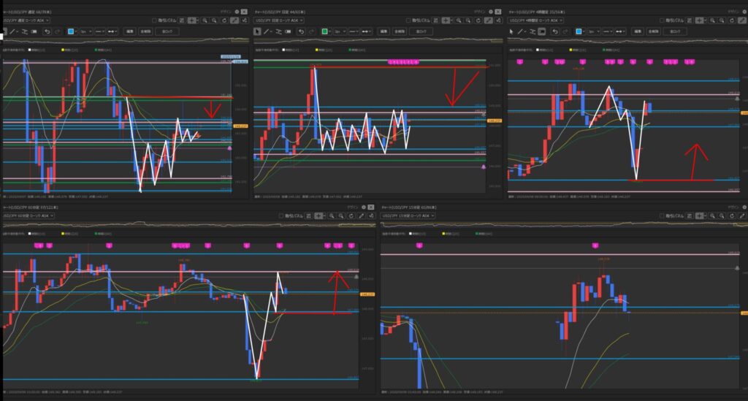Refresh the 15-minute chart
Image resolution: width=748 pixels, height=401 pixels.
pos(732,216)
